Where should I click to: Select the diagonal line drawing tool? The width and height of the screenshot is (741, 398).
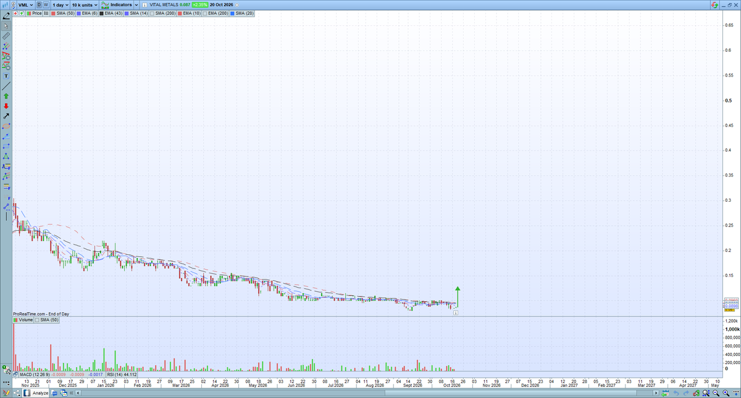6,86
